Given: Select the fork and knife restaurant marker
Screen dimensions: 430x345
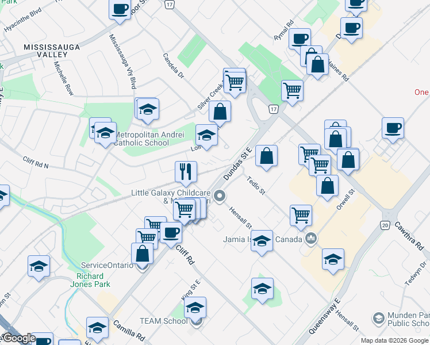Looking at the screenshot, I should (186, 174).
